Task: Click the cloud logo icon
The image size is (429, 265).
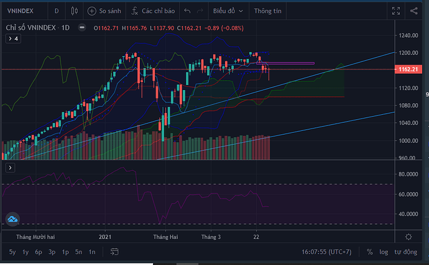Action: pyautogui.click(x=12, y=219)
